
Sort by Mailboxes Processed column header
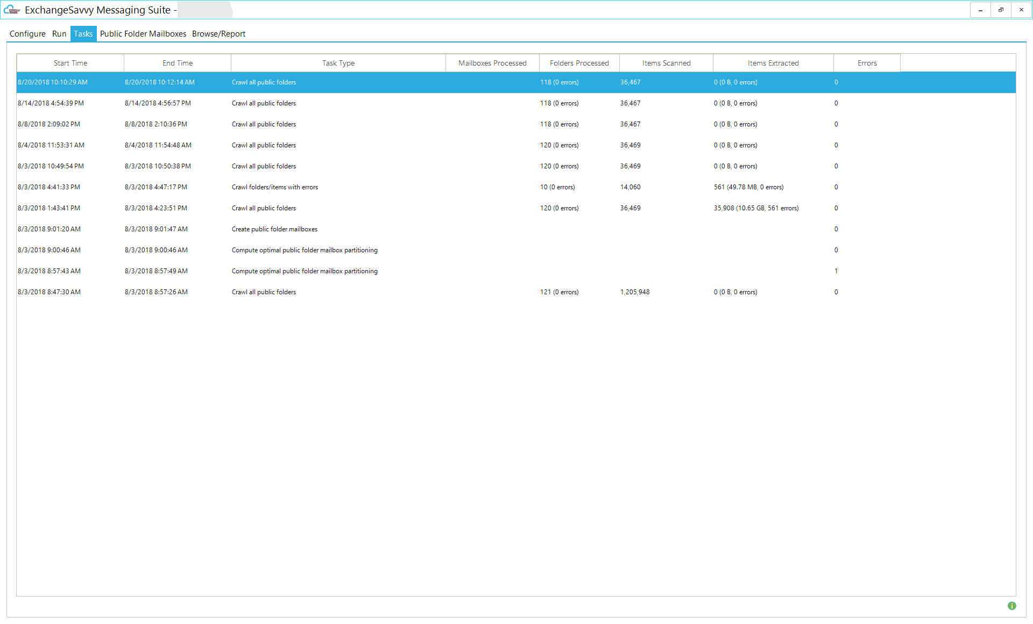492,63
